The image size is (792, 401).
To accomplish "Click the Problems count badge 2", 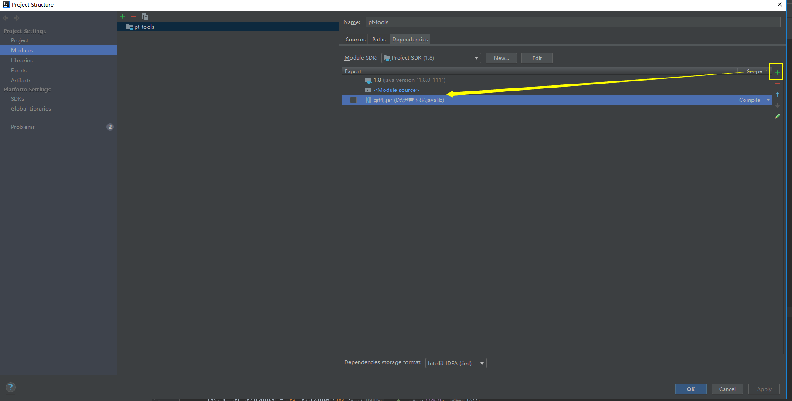I will [x=110, y=127].
